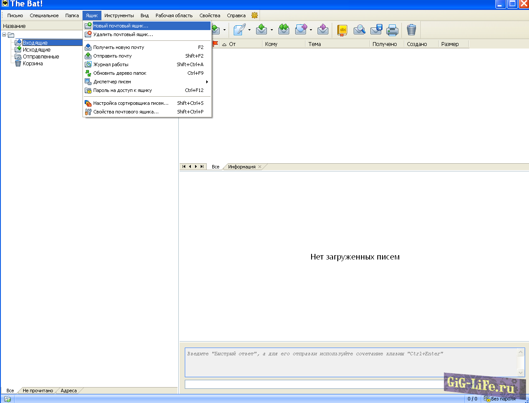Close the Информация tab

point(260,167)
